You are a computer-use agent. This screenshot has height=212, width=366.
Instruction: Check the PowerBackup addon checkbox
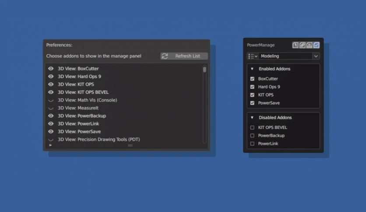[x=252, y=136]
